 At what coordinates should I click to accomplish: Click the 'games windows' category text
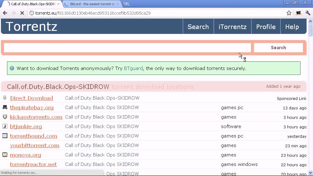pos(239,164)
